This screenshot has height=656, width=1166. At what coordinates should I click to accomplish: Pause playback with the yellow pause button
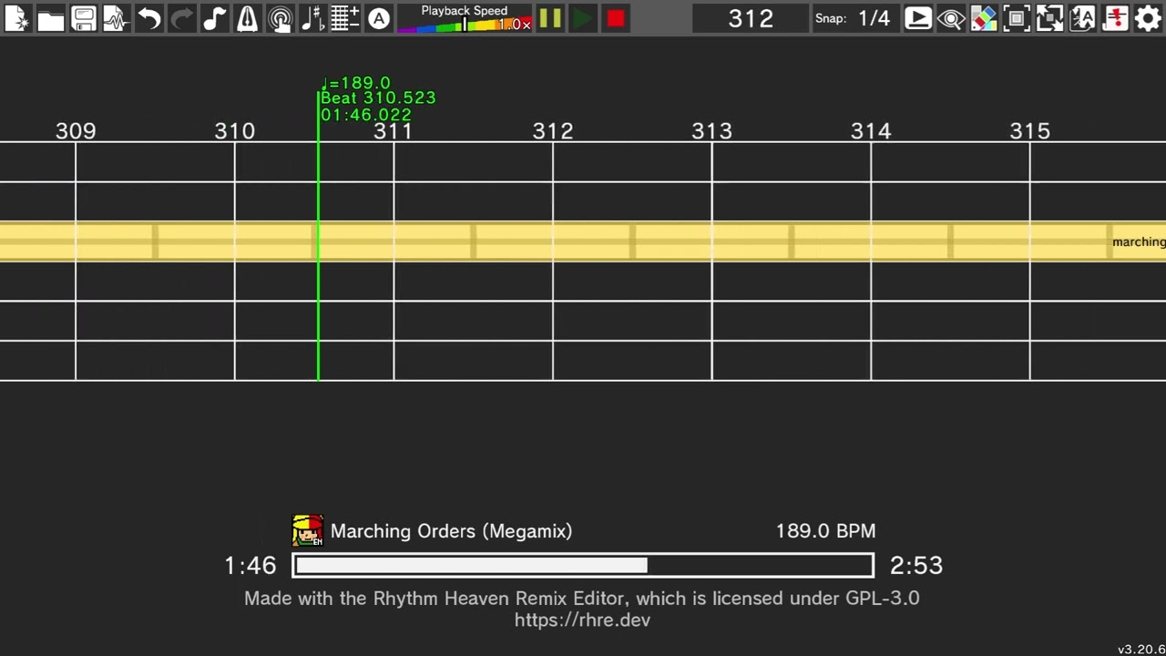pyautogui.click(x=549, y=18)
